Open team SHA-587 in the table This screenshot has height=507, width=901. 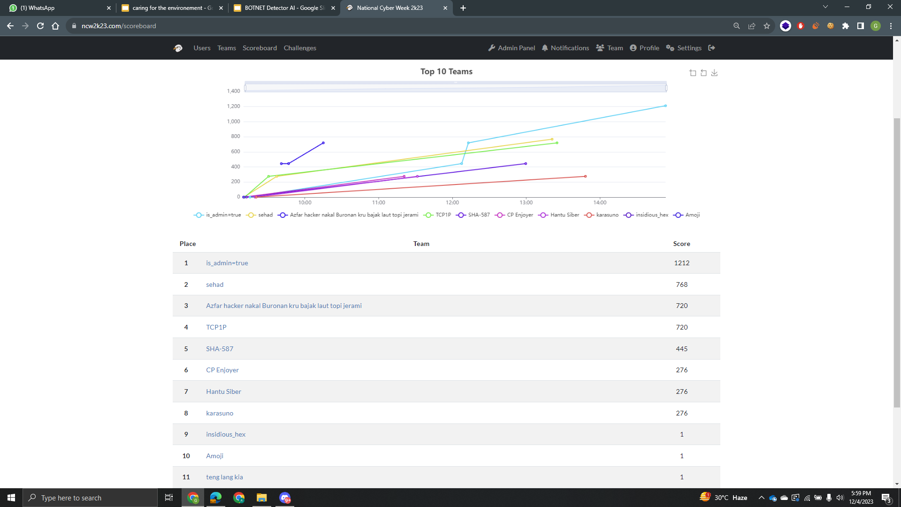[x=220, y=349]
